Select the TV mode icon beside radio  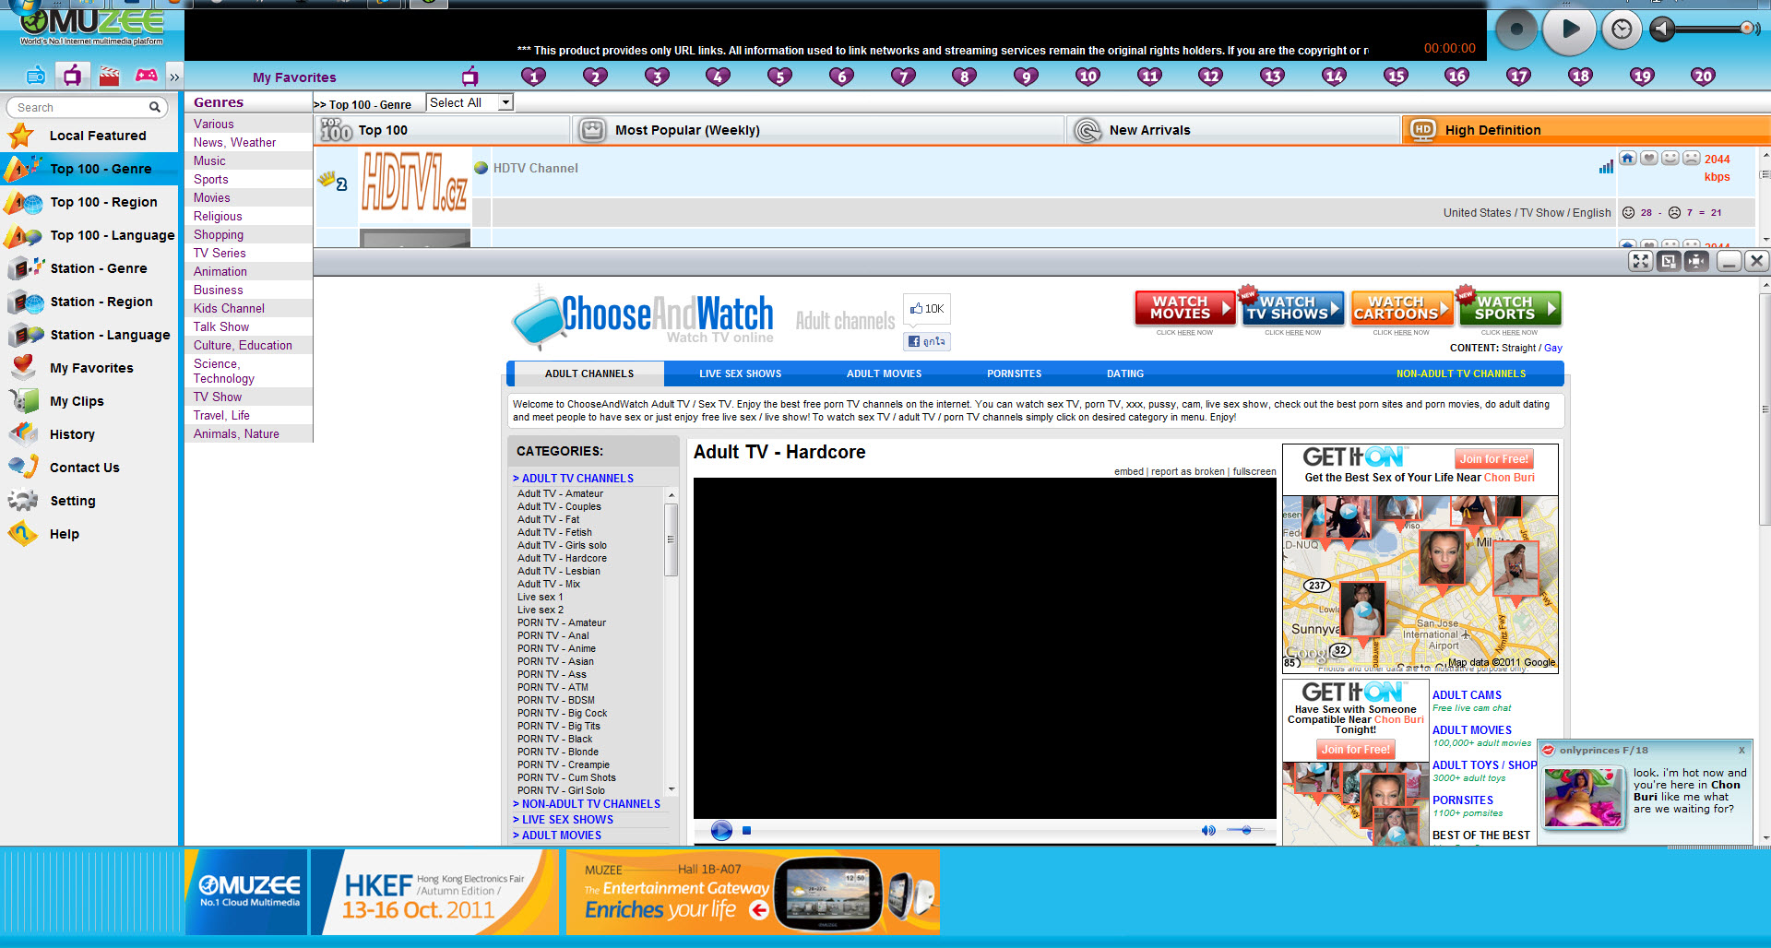tap(73, 76)
